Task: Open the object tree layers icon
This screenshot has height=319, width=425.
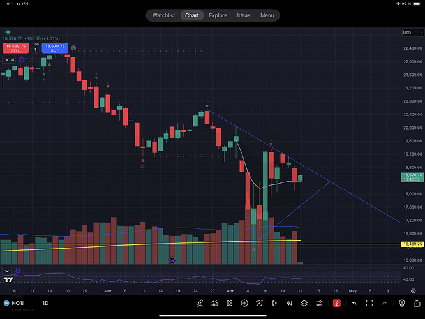Action: 305,303
